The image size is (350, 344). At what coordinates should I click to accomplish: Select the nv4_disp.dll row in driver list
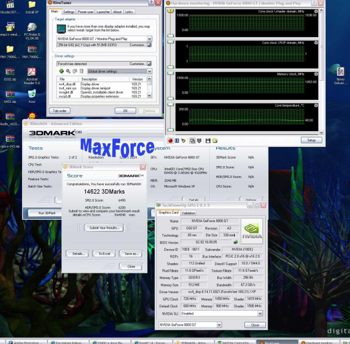coord(102,84)
